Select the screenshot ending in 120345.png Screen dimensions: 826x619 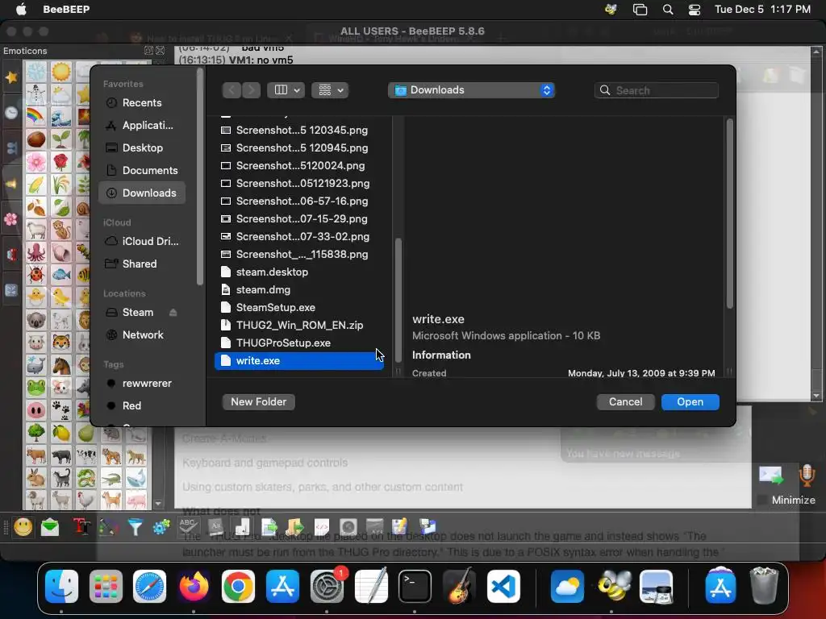tap(298, 130)
